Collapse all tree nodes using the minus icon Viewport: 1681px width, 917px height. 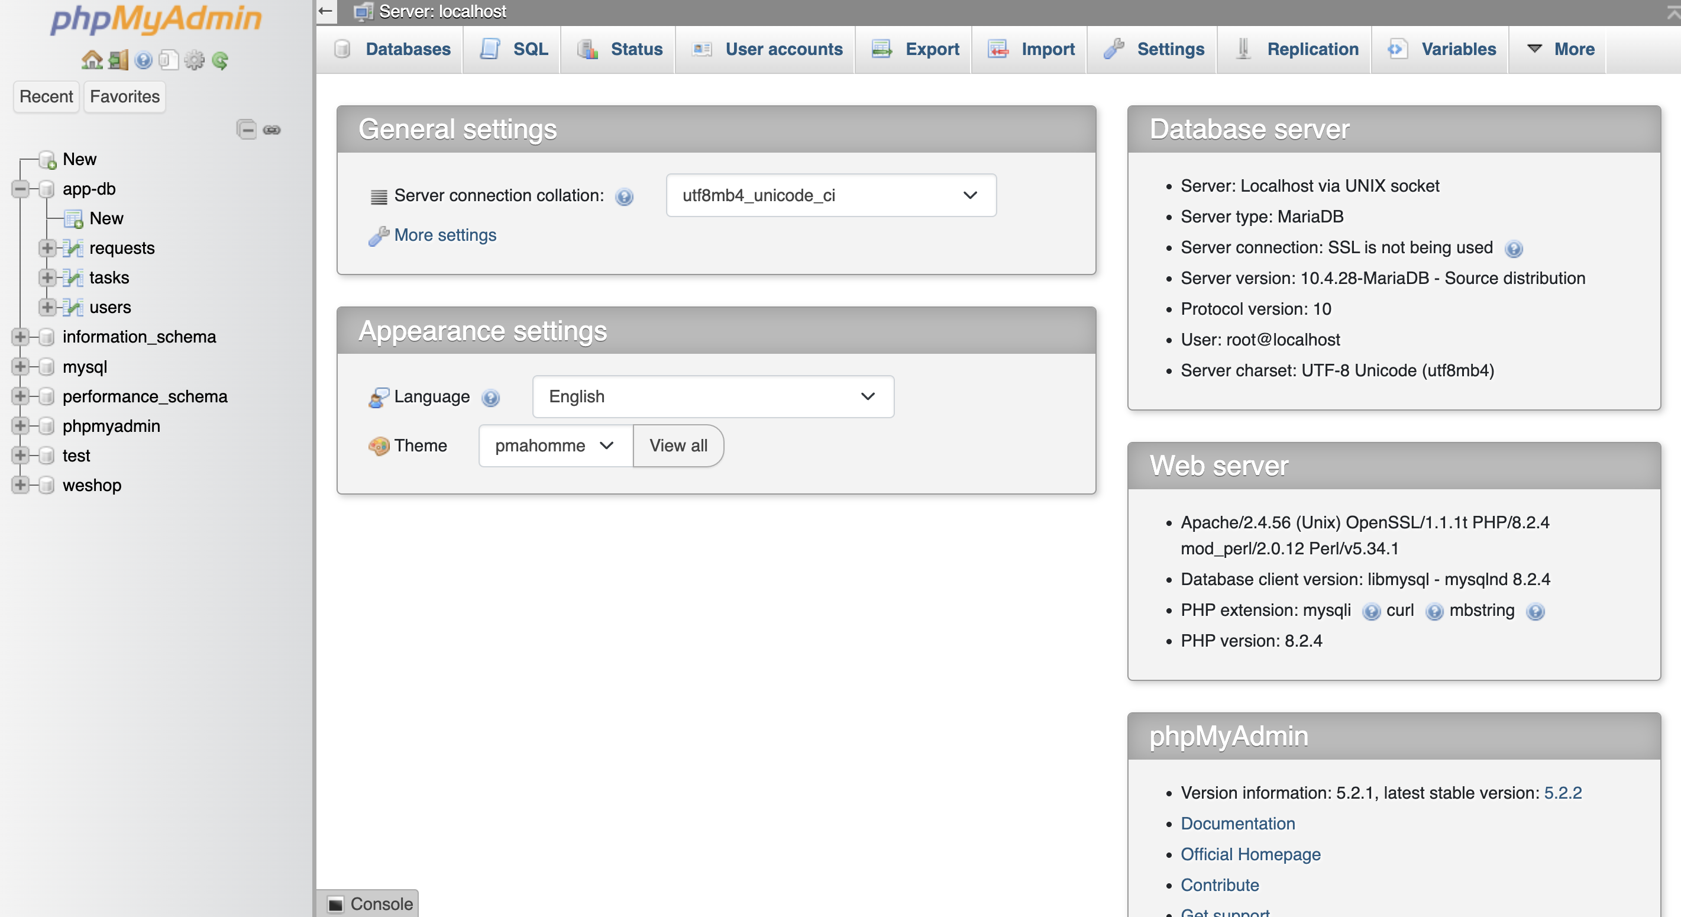(x=247, y=129)
